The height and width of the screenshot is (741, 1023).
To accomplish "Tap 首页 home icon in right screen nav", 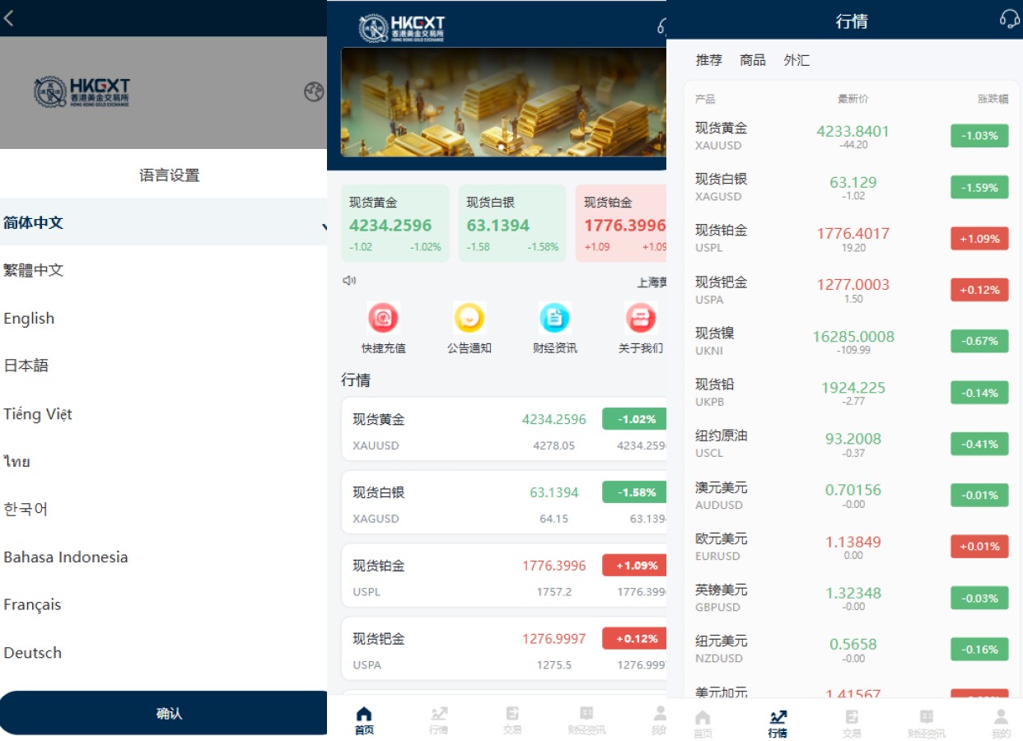I will pos(703,717).
